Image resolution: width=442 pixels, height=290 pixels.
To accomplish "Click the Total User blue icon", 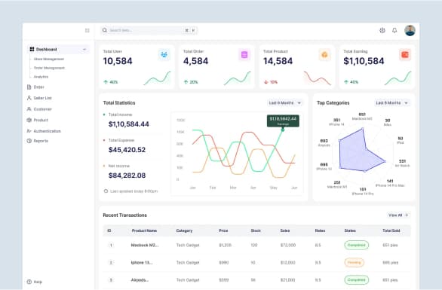I will tap(164, 55).
